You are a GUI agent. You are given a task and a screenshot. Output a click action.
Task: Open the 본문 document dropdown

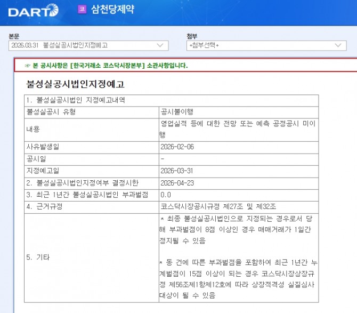tap(88, 45)
